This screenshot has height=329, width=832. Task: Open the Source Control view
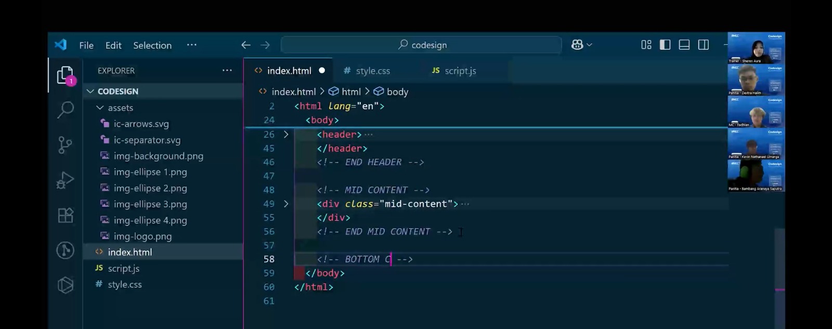point(65,144)
